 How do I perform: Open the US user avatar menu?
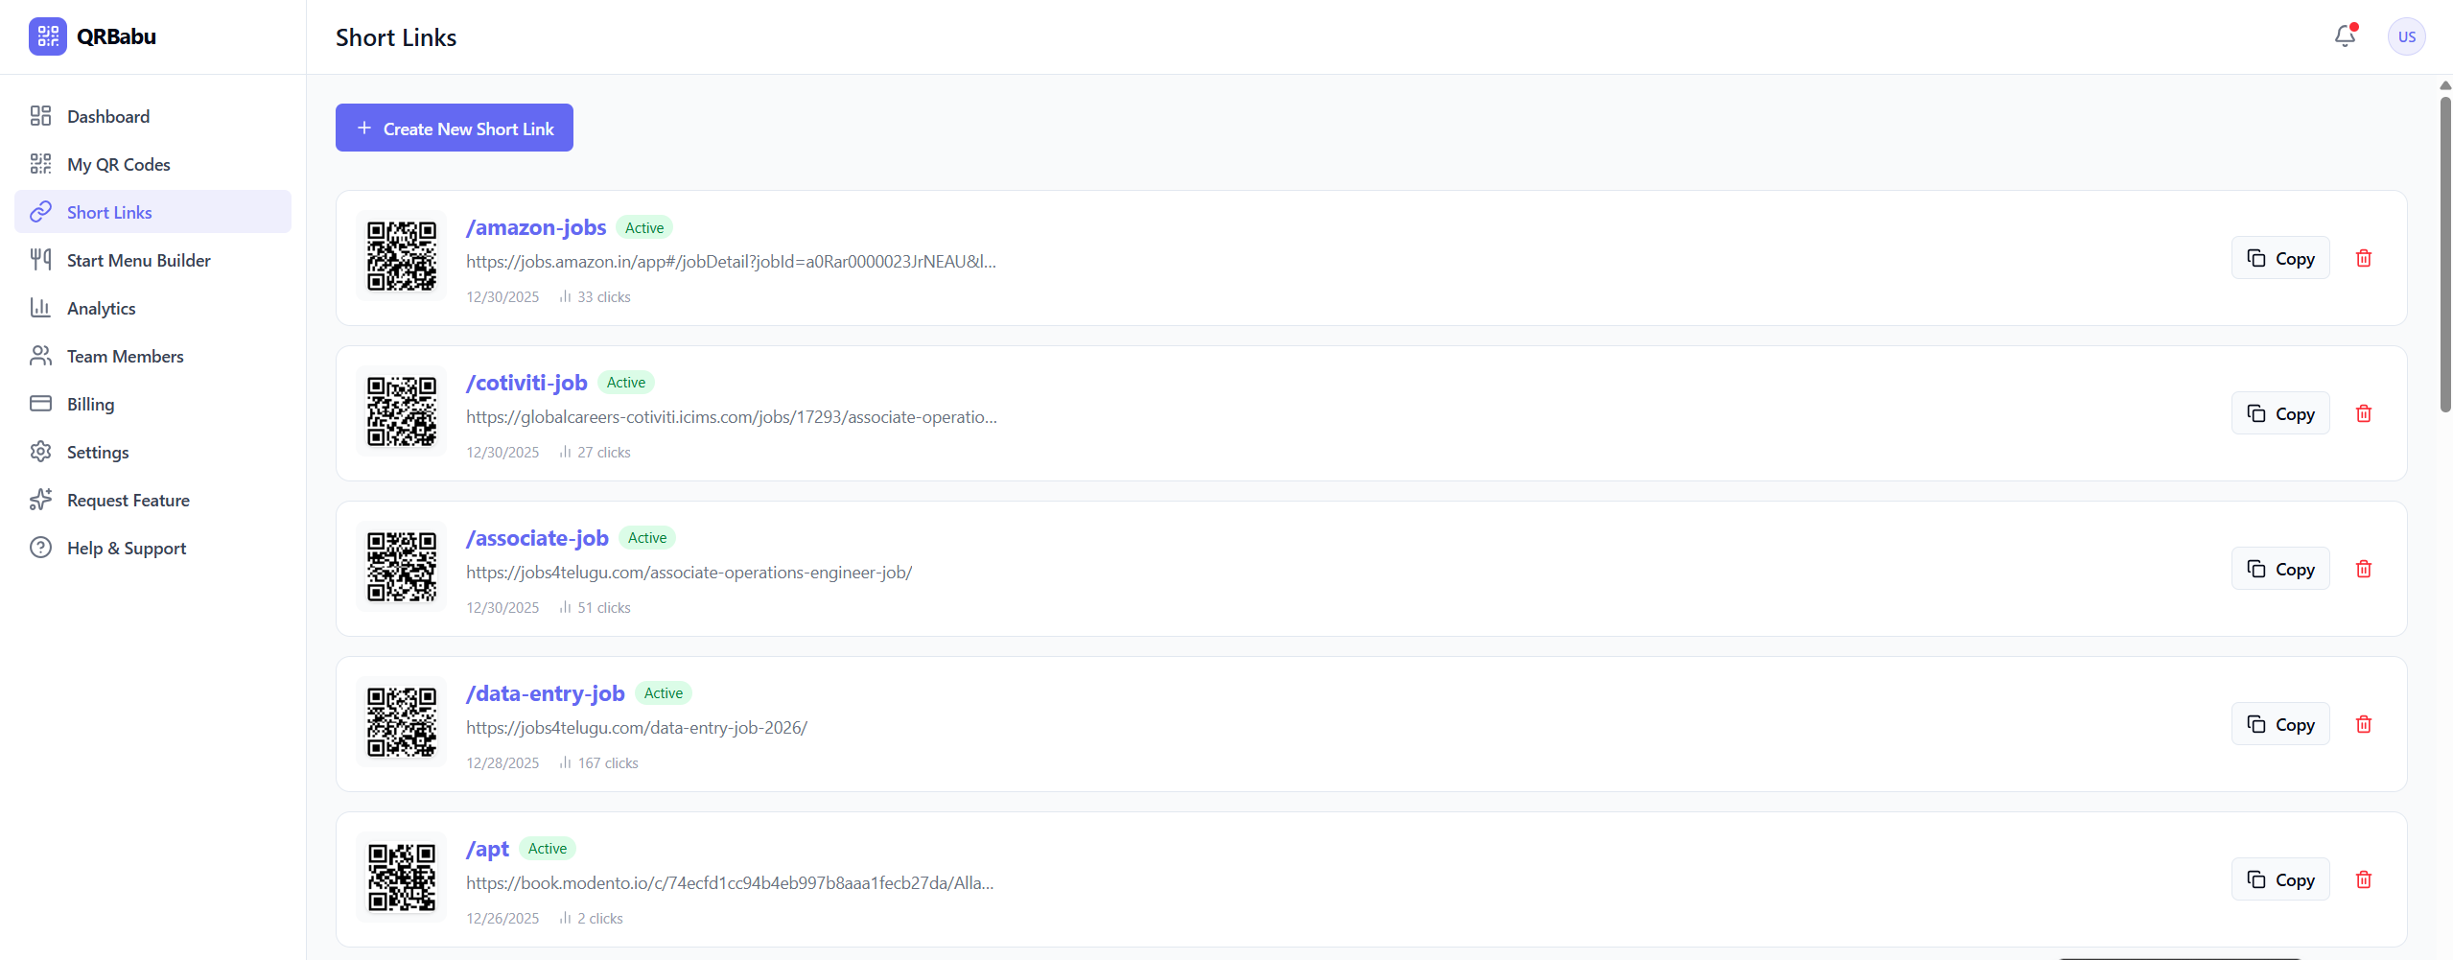click(2406, 35)
